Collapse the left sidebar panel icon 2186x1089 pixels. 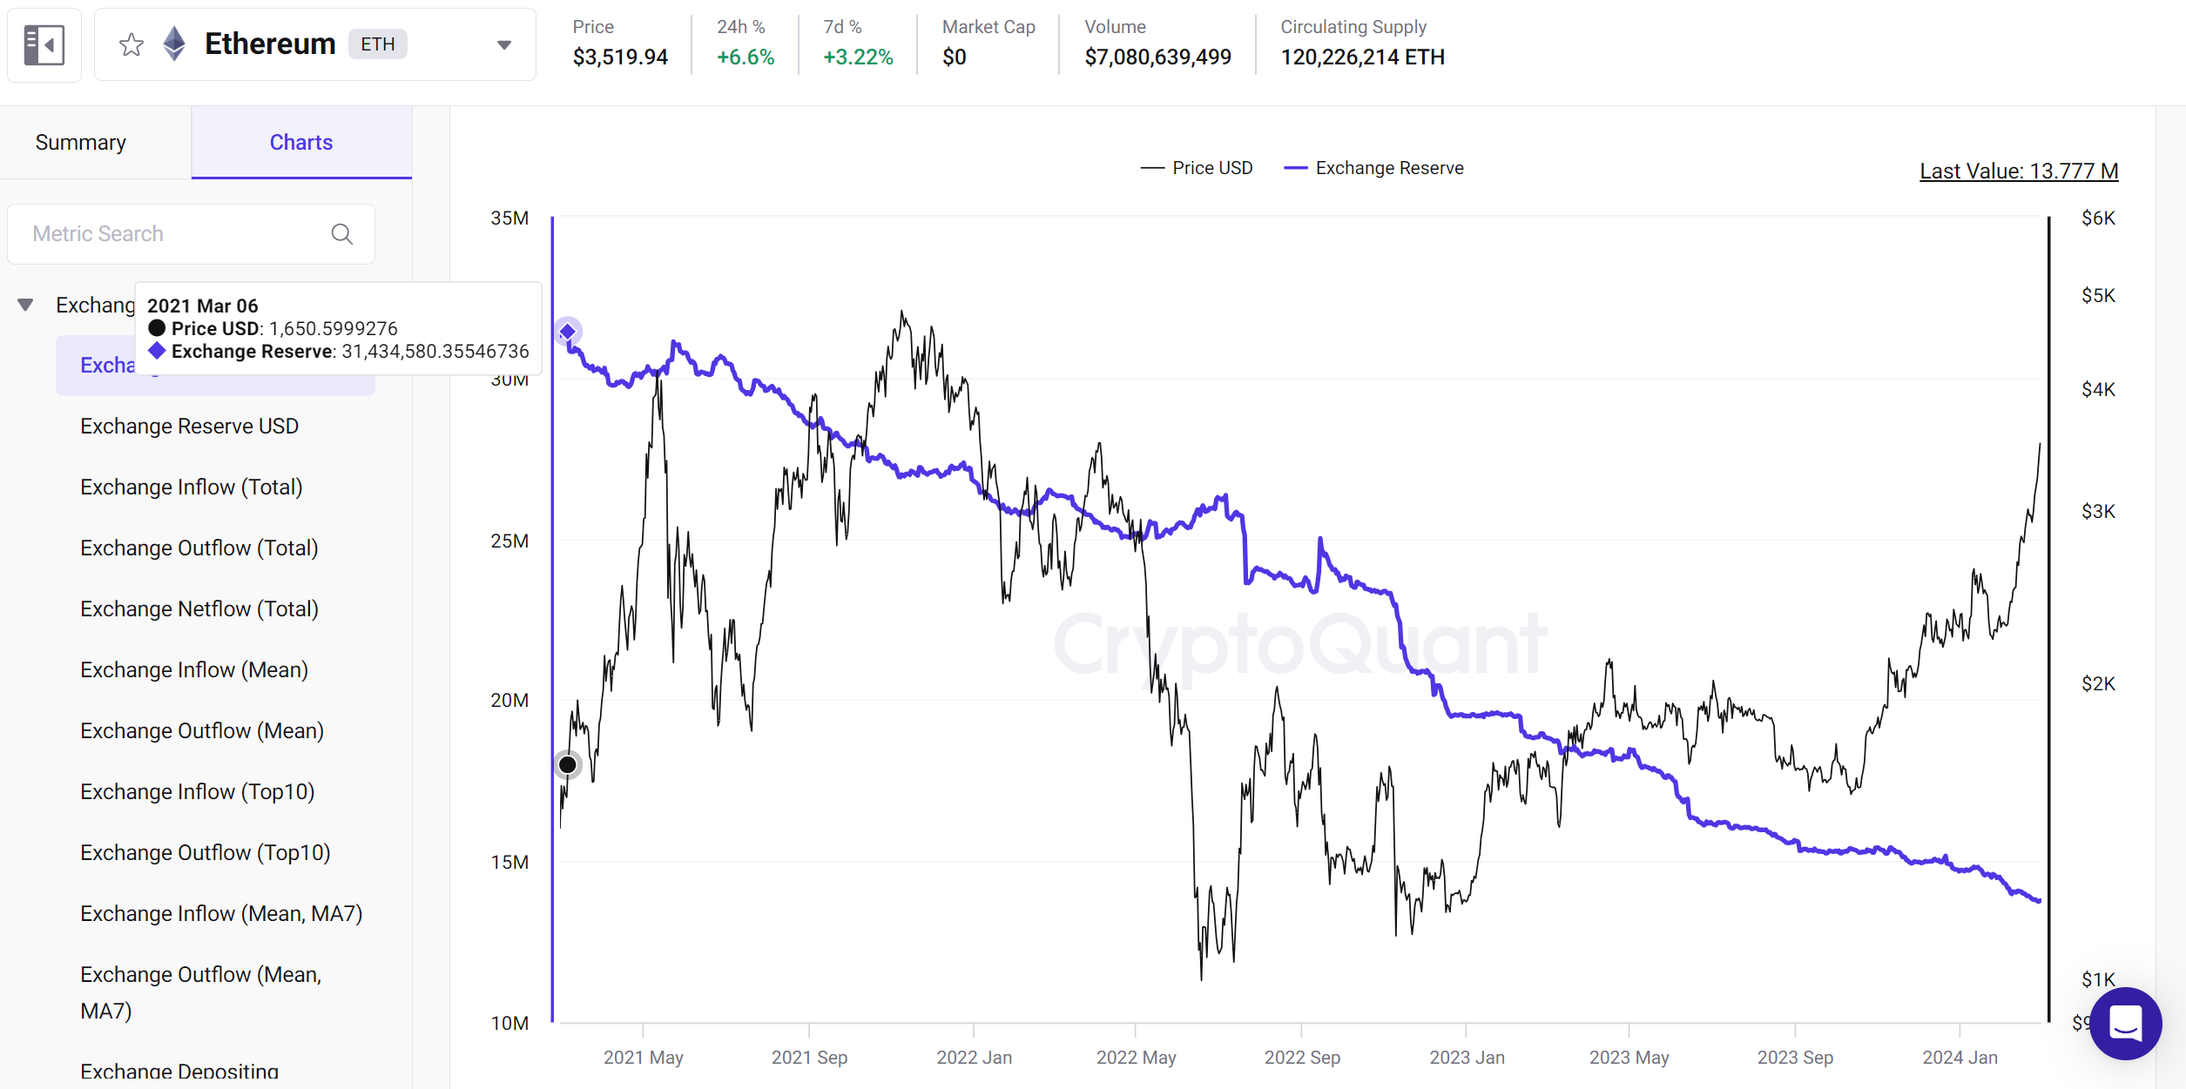[x=44, y=45]
